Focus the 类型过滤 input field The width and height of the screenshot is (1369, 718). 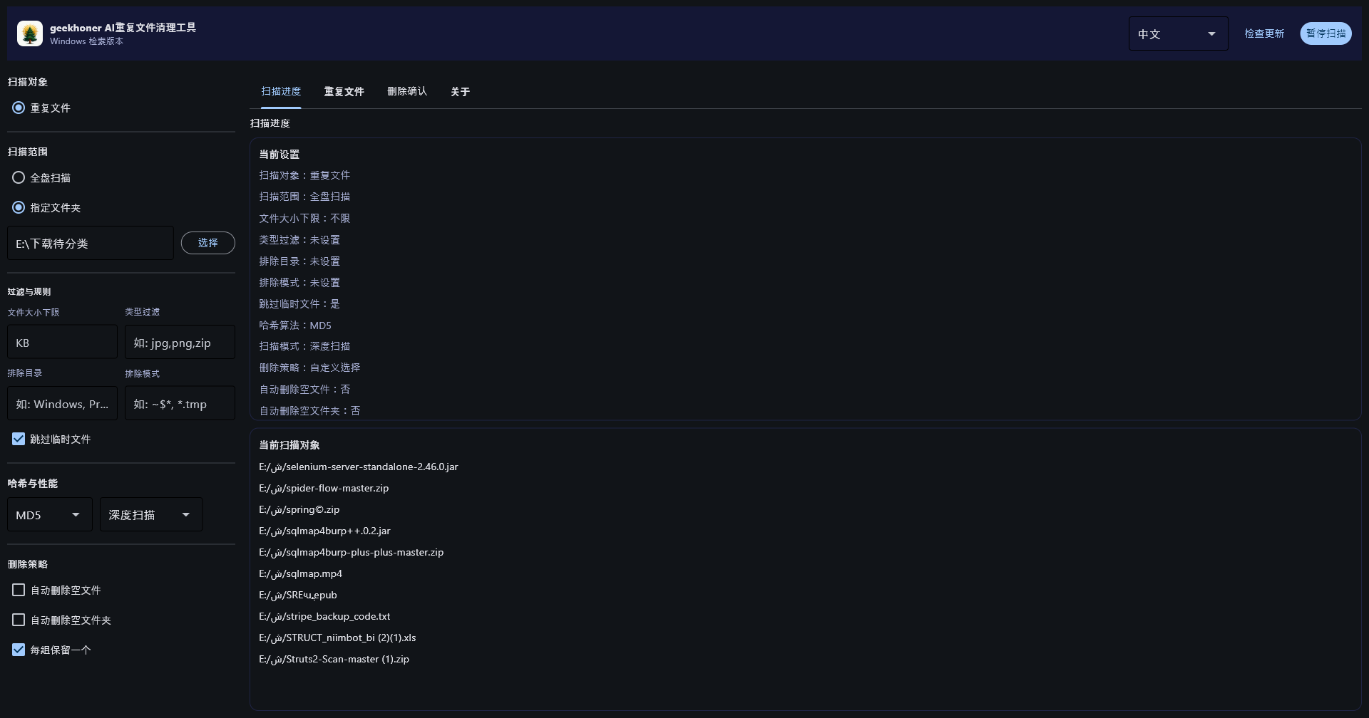point(180,343)
